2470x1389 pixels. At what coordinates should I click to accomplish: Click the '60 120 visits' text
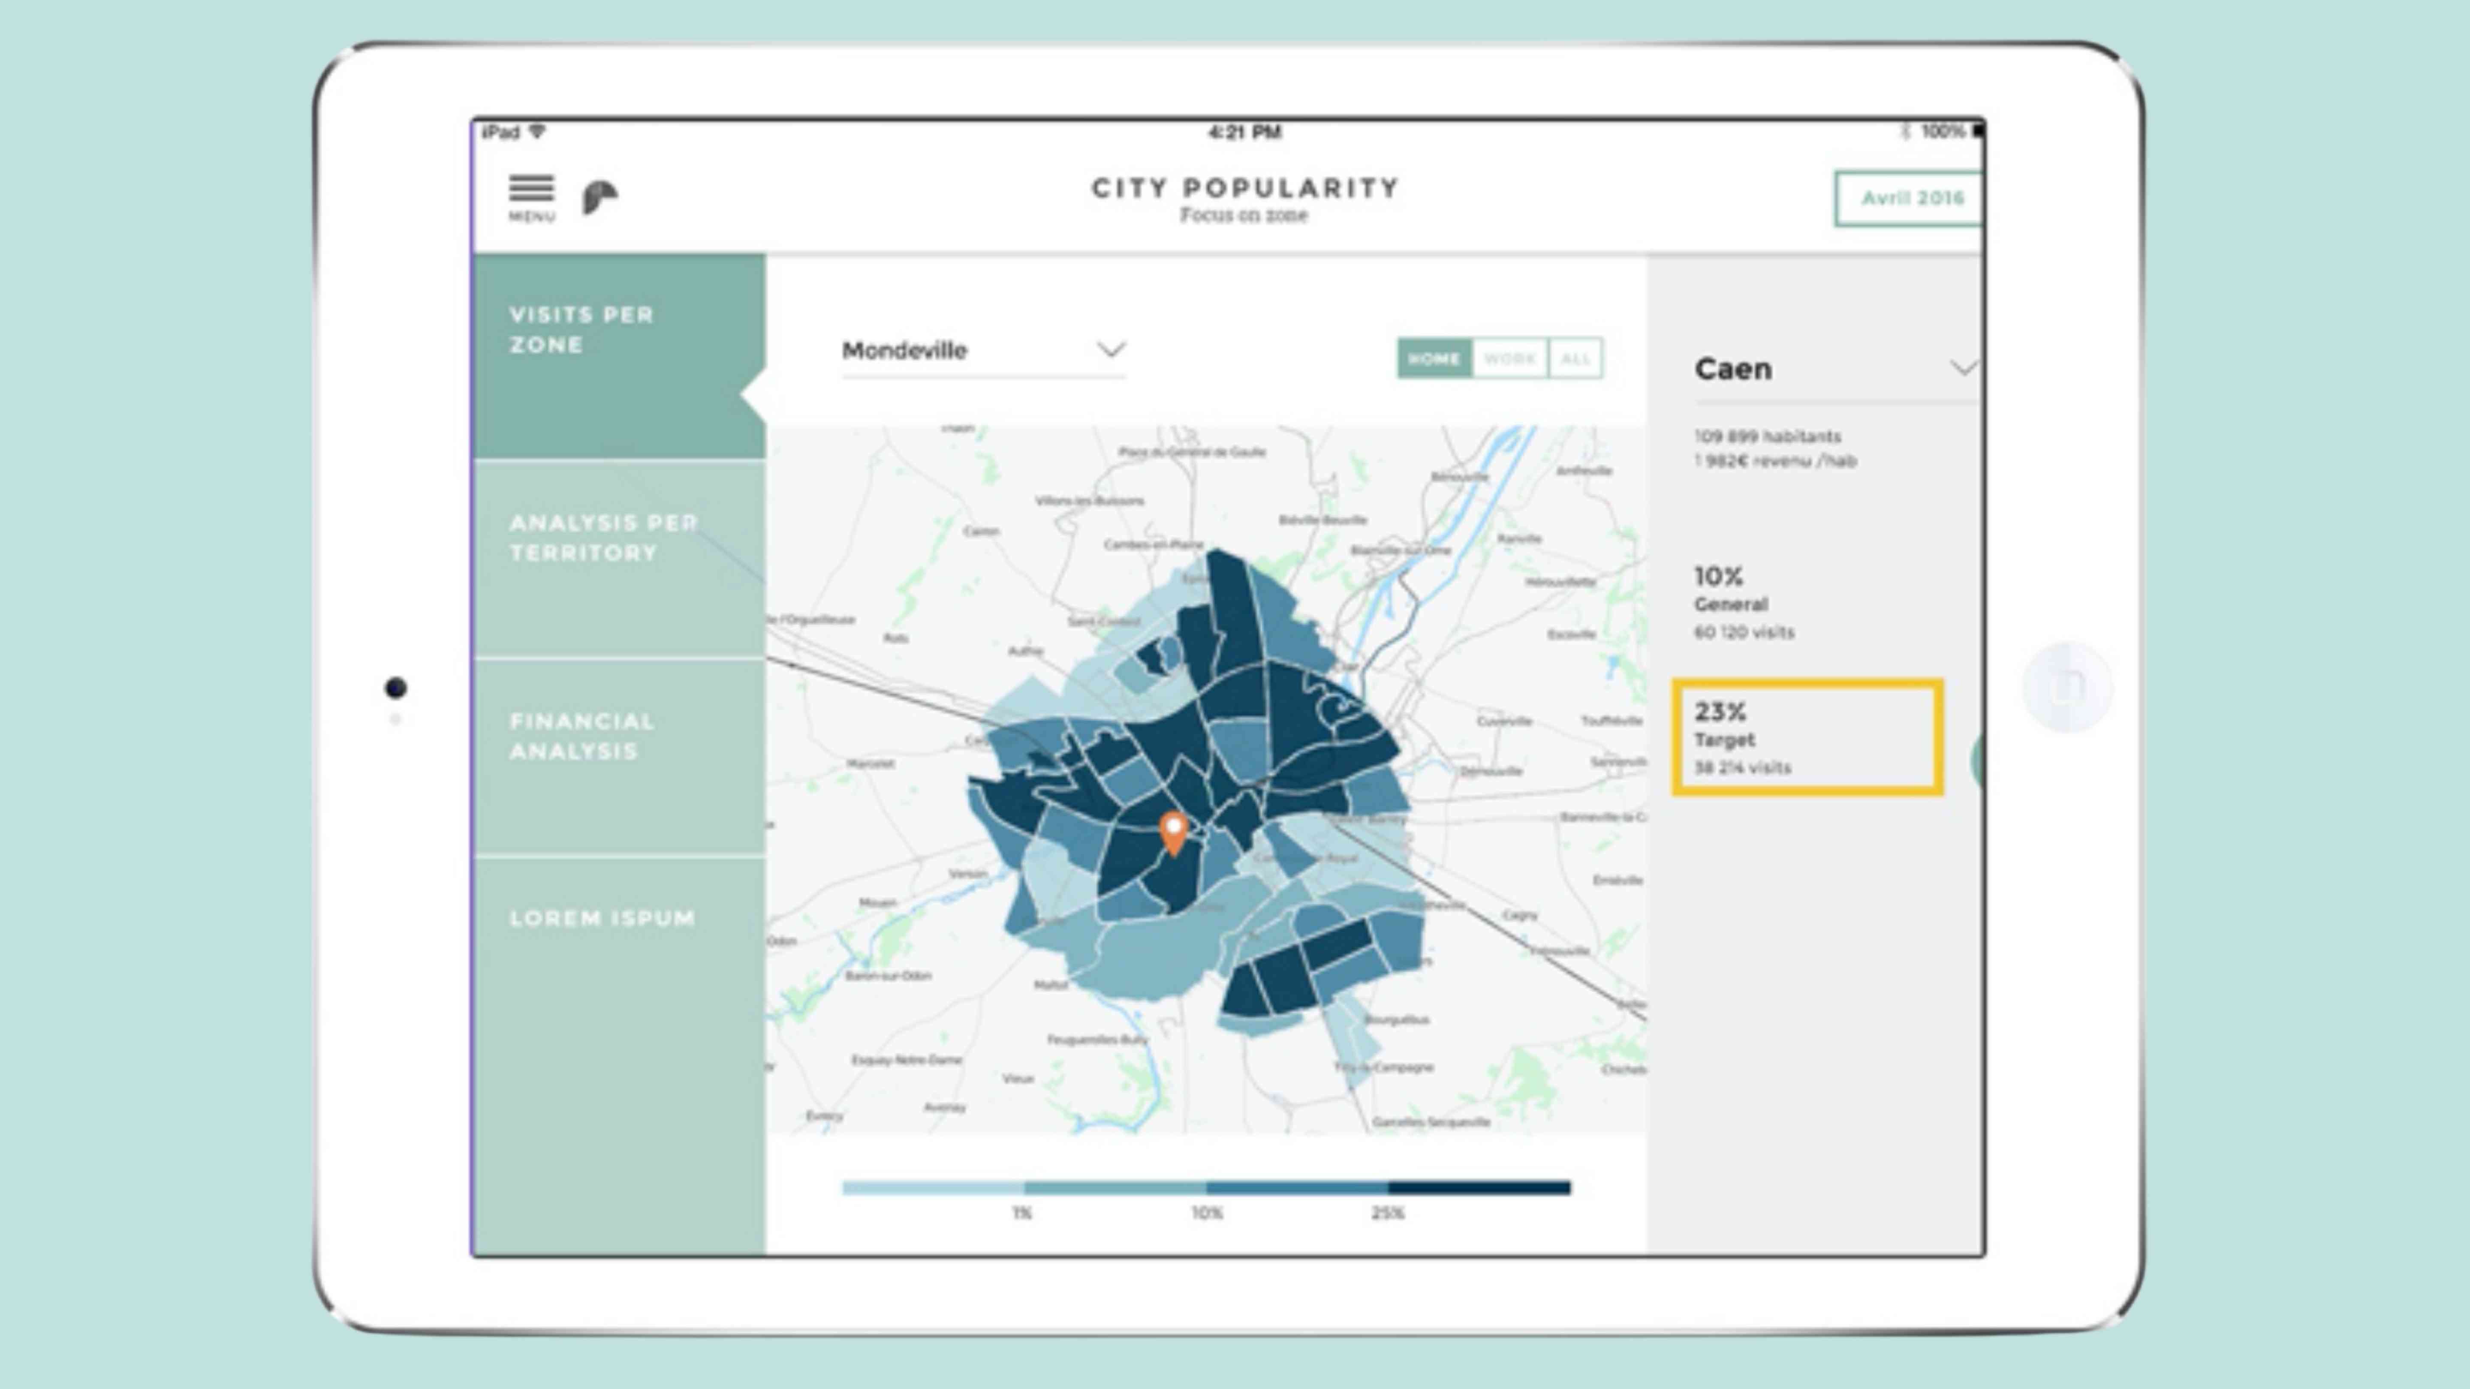pyautogui.click(x=1743, y=633)
